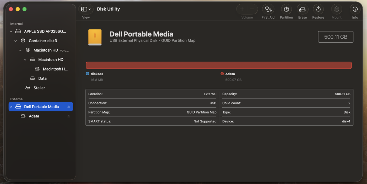The height and width of the screenshot is (184, 367).
Task: Click the 500.11 GB capacity box
Action: [x=335, y=37]
